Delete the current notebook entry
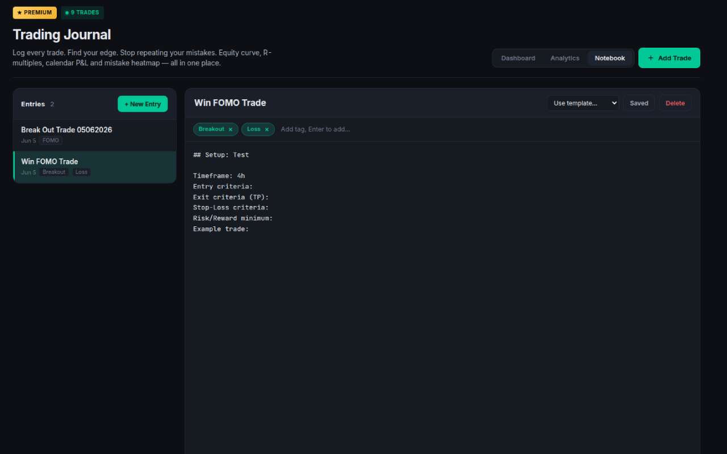The image size is (727, 454). 675,103
